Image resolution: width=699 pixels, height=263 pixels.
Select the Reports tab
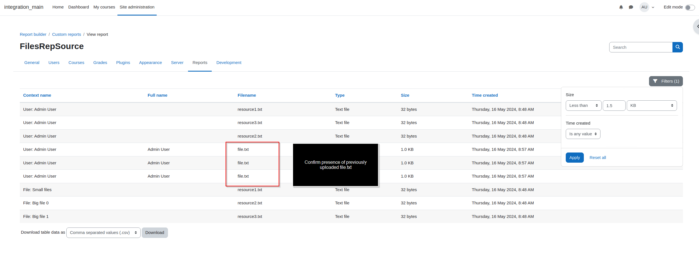(200, 63)
